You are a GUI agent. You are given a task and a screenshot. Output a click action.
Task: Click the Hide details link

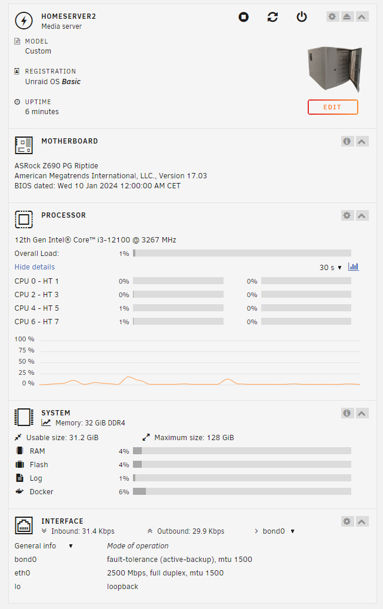[x=35, y=267]
